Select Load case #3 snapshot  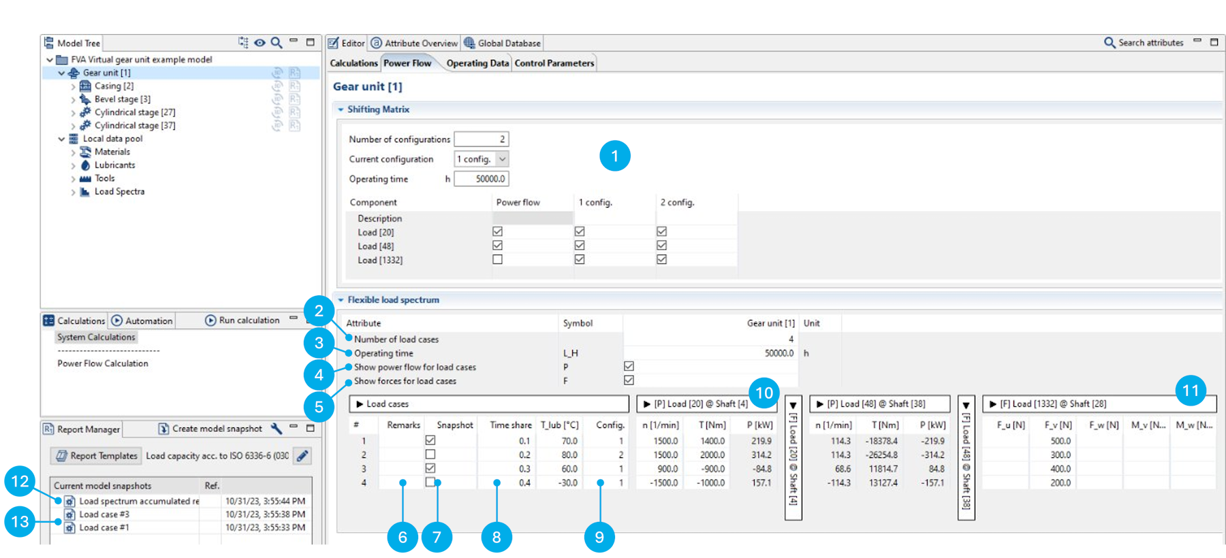point(104,514)
